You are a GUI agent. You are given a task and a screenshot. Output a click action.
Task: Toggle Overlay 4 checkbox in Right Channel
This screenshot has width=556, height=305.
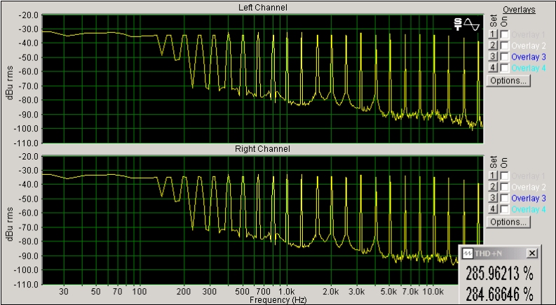[504, 210]
